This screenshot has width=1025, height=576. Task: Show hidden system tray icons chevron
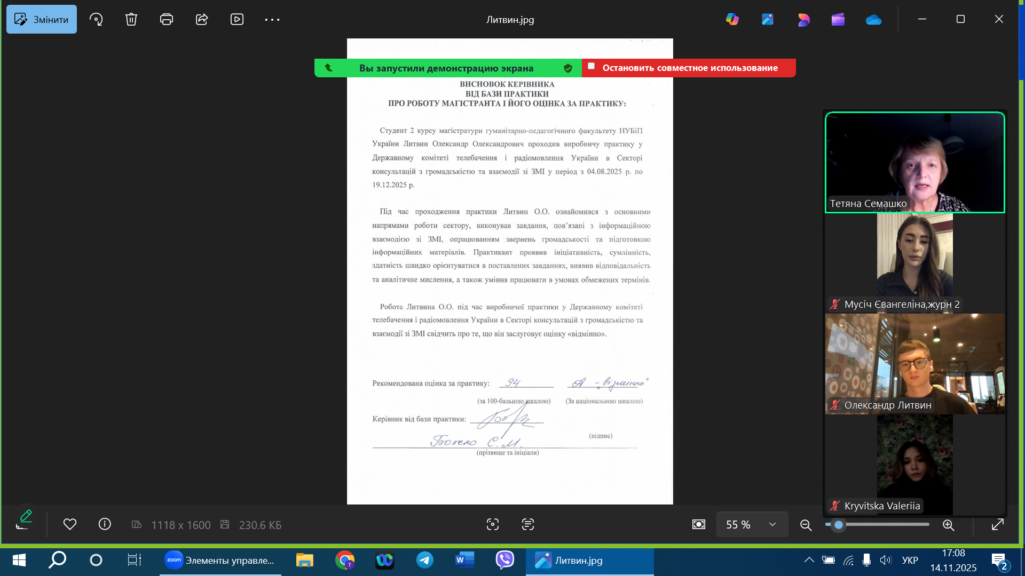pos(809,560)
